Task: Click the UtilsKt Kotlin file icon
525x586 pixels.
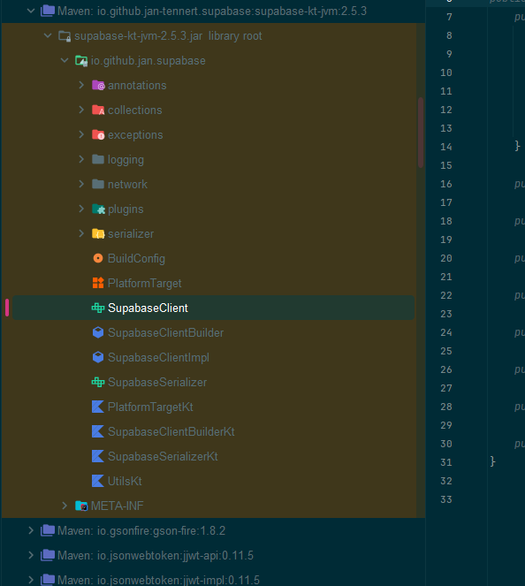Action: [x=98, y=481]
